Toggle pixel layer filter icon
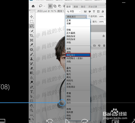 click(x=85, y=11)
